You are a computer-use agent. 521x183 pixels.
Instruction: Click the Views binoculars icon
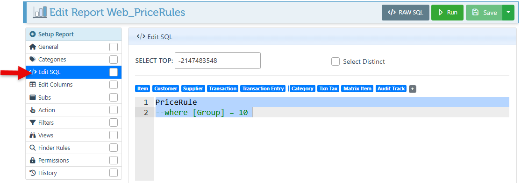33,135
